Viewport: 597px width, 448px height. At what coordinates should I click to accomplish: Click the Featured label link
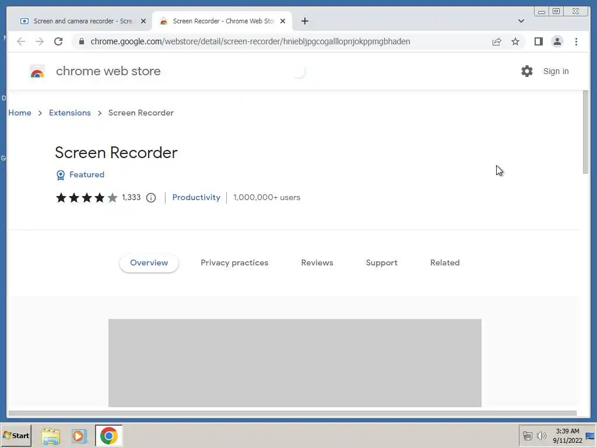[x=87, y=174]
